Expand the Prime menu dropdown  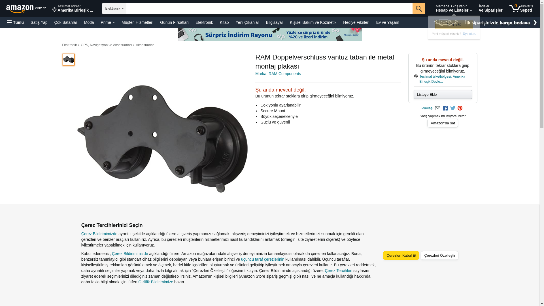tap(108, 22)
